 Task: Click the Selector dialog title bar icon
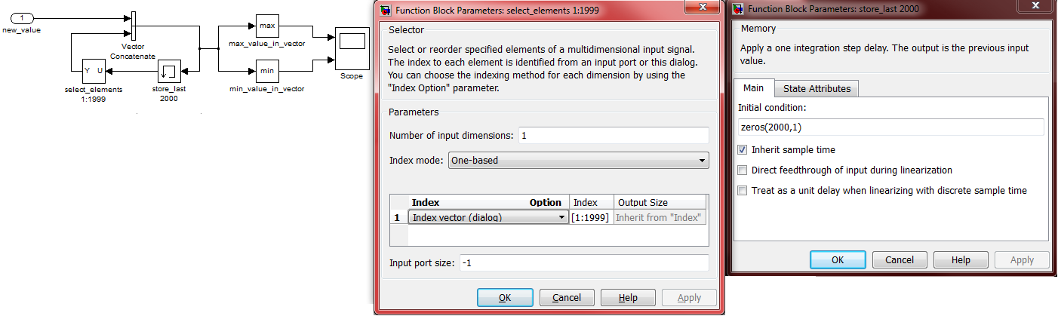pyautogui.click(x=384, y=10)
